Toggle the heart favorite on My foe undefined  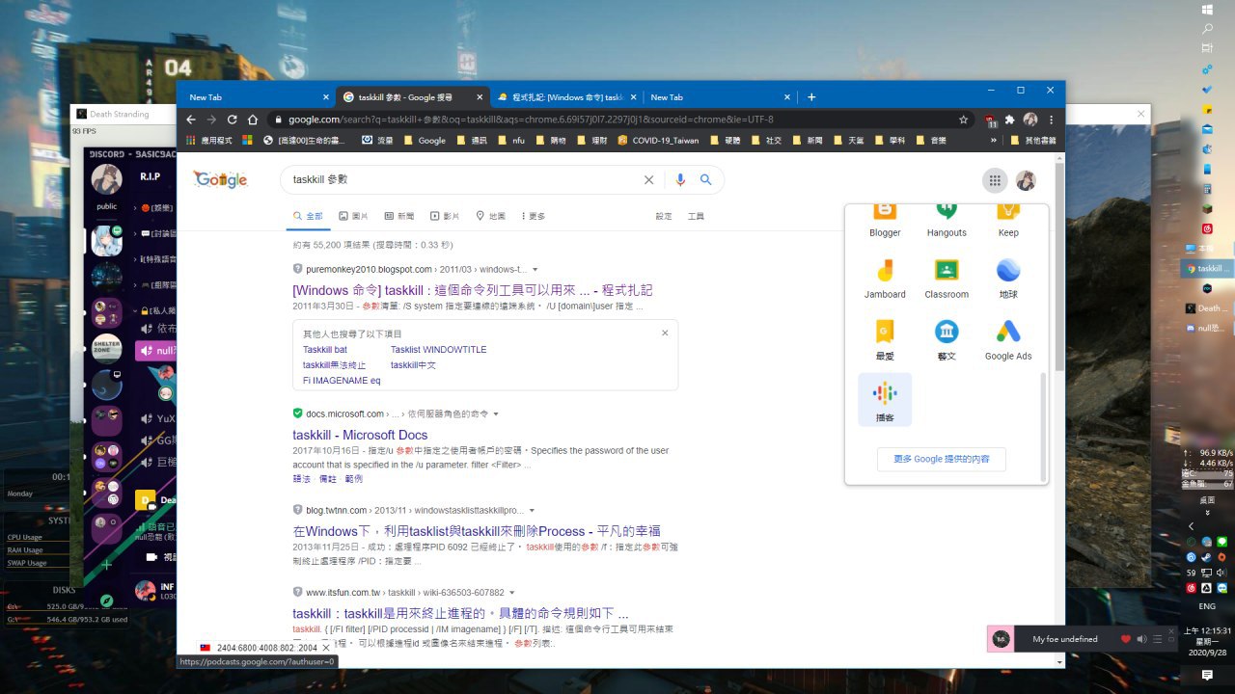pos(1125,639)
